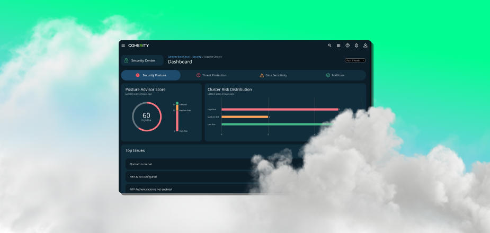Viewport: 490px width, 233px height.
Task: Click the 60 High Risk score gauge
Action: tap(147, 116)
